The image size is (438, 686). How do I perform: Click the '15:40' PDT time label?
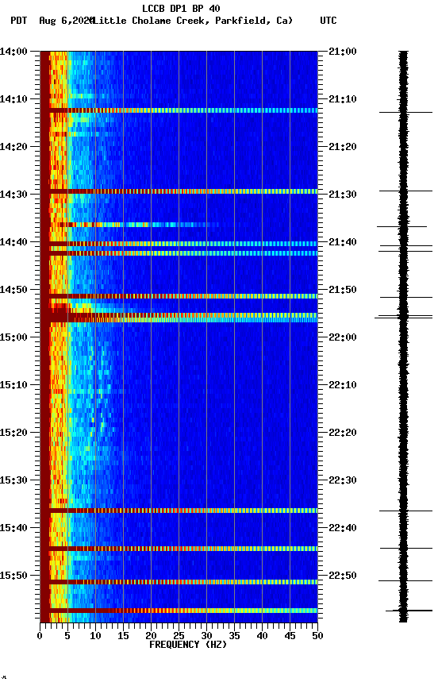click(x=13, y=528)
